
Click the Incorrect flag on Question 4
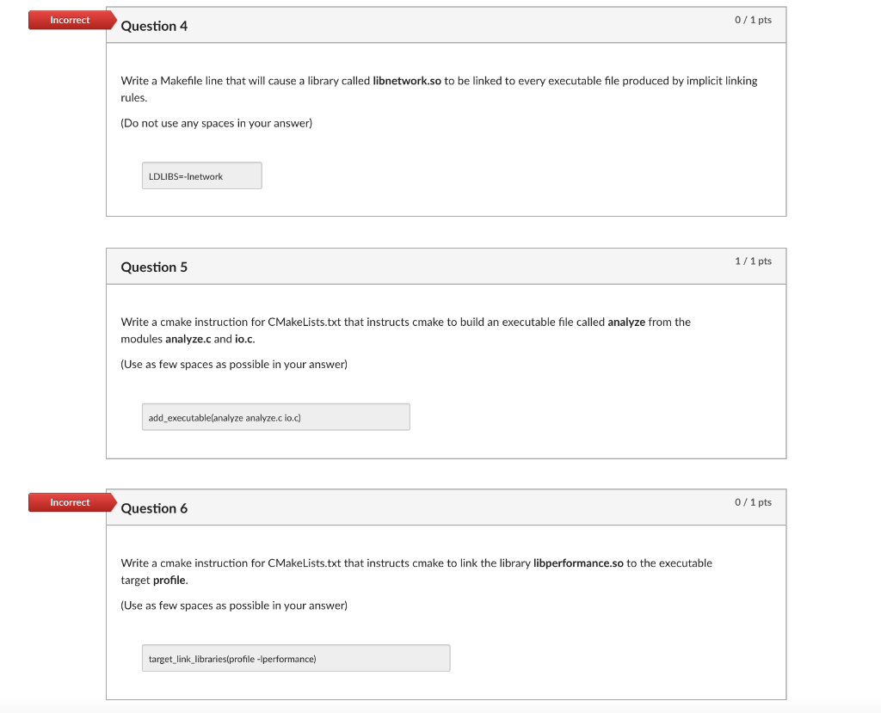[x=69, y=20]
